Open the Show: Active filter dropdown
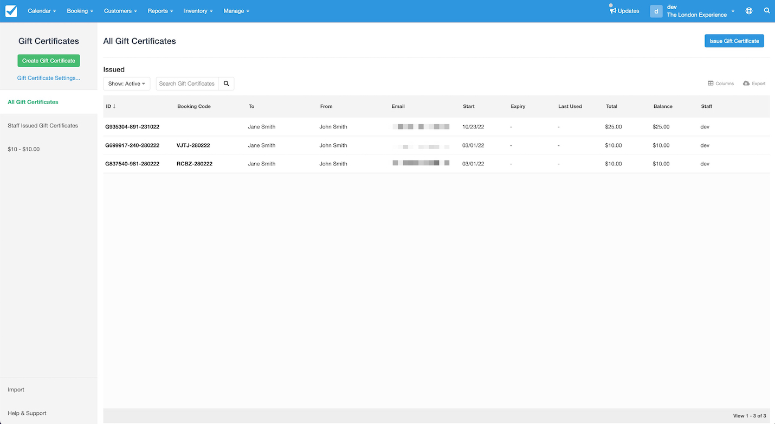Screen dimensions: 775x424 (127, 83)
